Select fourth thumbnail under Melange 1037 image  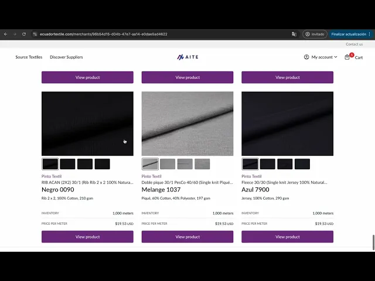[x=202, y=164]
